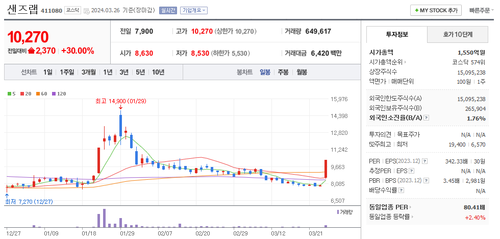Screen dimensions: 500x239
Task: Click the 120-day moving average purple legend
Action: click(x=59, y=94)
